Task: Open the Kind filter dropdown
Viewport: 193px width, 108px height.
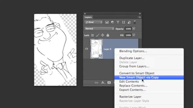Action: [x=93, y=22]
